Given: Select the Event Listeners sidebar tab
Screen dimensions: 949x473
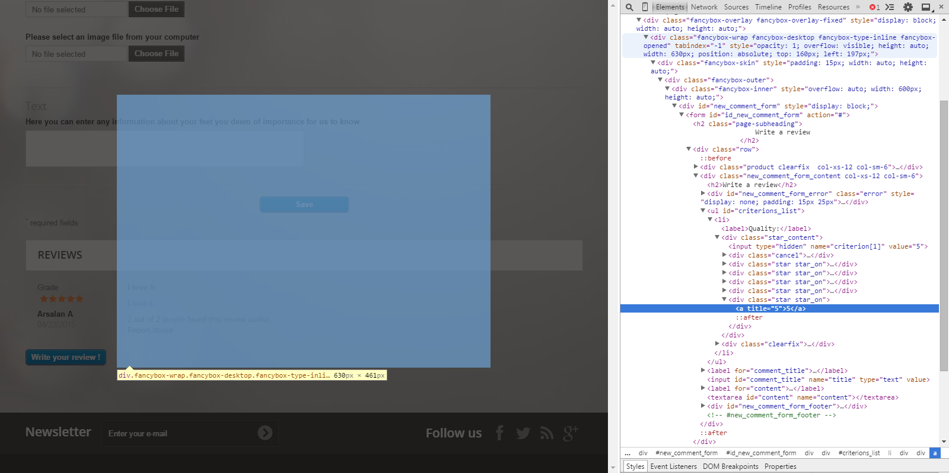Looking at the screenshot, I should coord(674,466).
